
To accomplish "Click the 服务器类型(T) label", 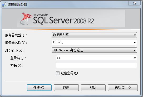I will (x=16, y=35).
